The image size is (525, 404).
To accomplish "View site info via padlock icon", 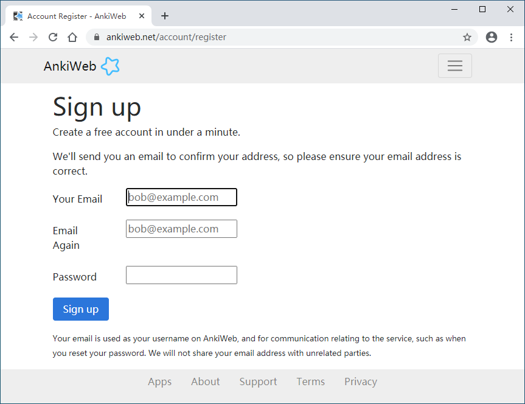I will (x=97, y=37).
